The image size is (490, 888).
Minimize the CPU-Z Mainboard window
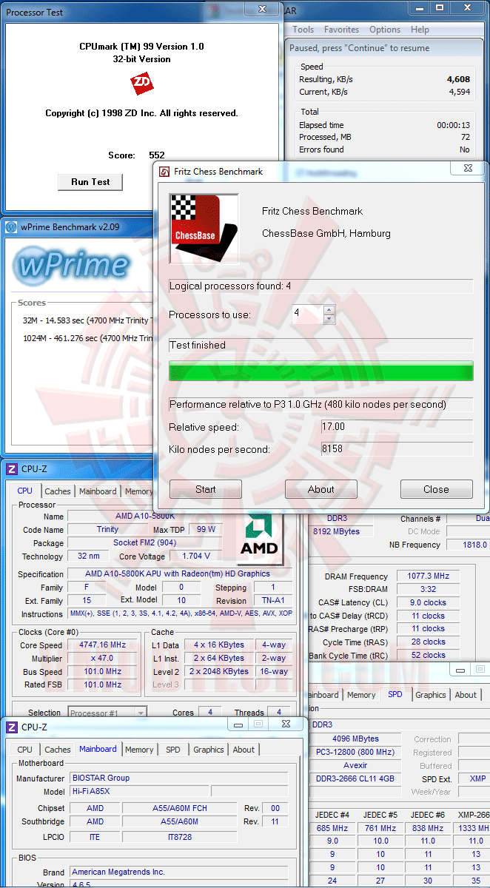[239, 724]
